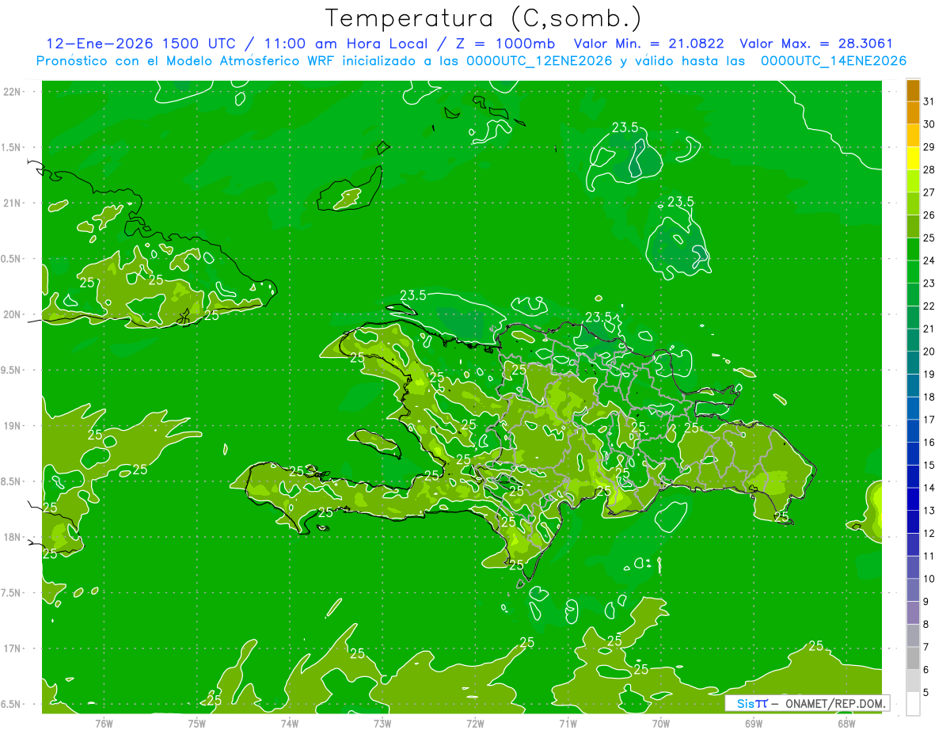Pick the teal swatch between 19 and 20

click(x=913, y=363)
